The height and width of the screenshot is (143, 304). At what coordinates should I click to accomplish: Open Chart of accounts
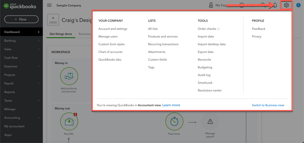tap(110, 52)
